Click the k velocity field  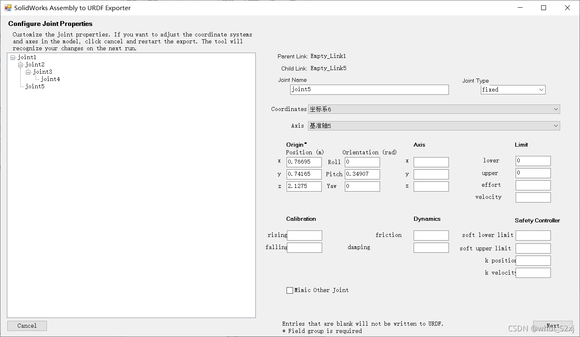click(x=533, y=273)
